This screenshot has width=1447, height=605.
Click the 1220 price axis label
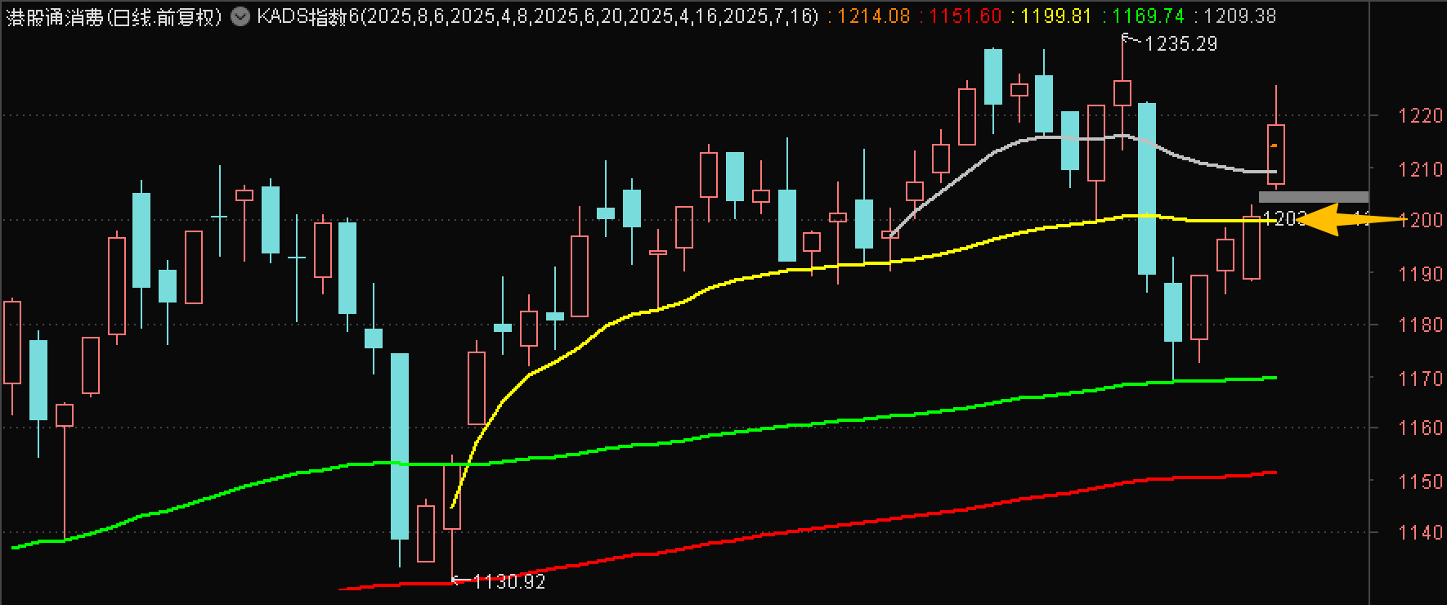[x=1421, y=116]
